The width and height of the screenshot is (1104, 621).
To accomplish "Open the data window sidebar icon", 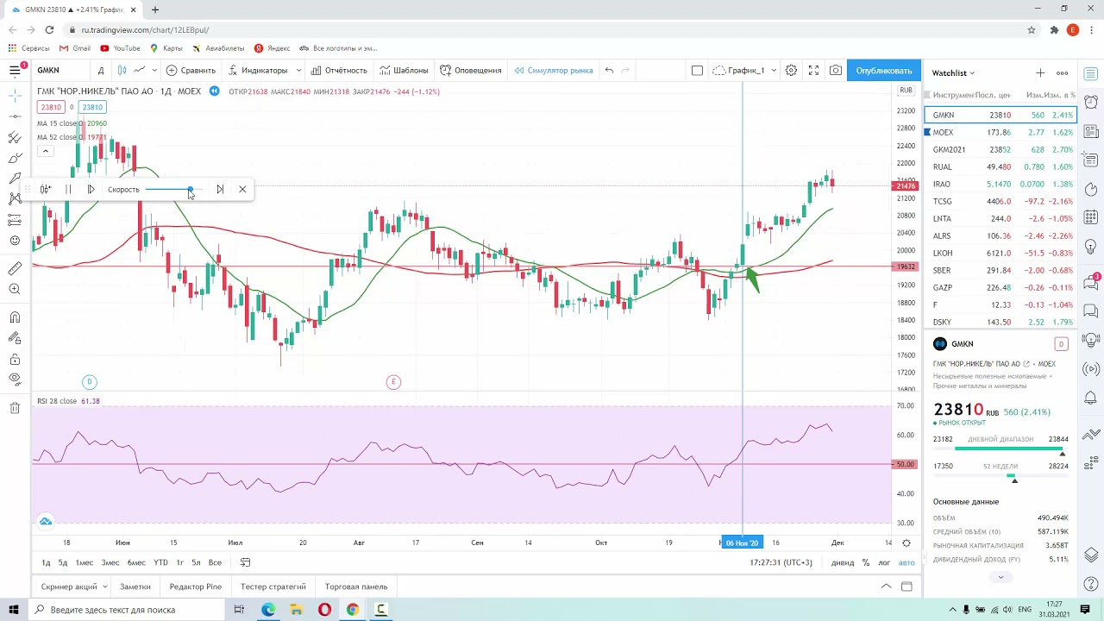I will pos(1091,160).
